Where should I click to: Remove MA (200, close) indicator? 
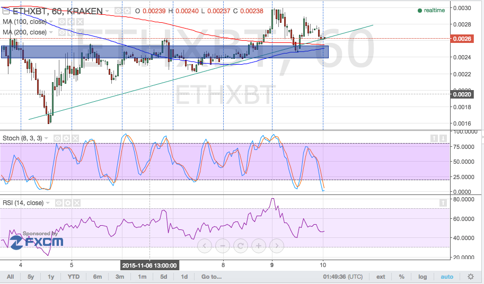(x=80, y=32)
